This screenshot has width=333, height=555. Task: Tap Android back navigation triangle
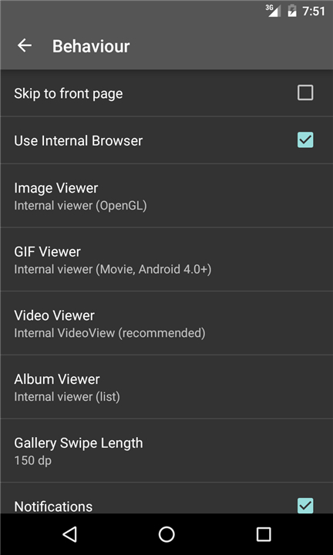[69, 534]
